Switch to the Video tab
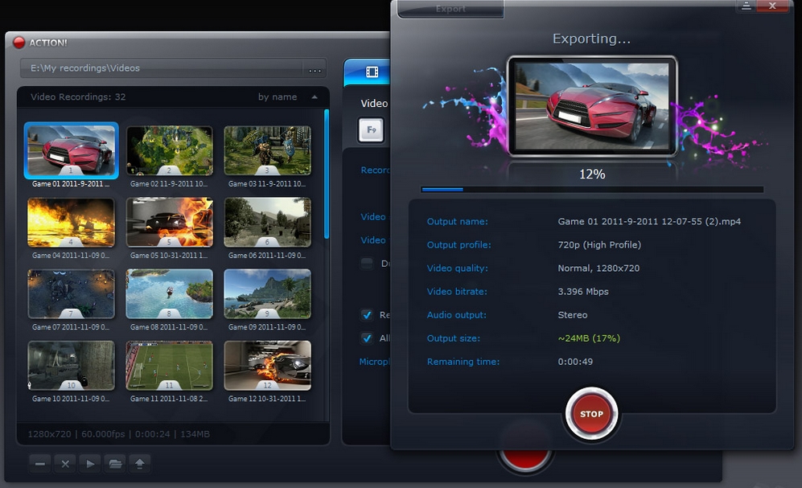The width and height of the screenshot is (802, 488). [372, 103]
